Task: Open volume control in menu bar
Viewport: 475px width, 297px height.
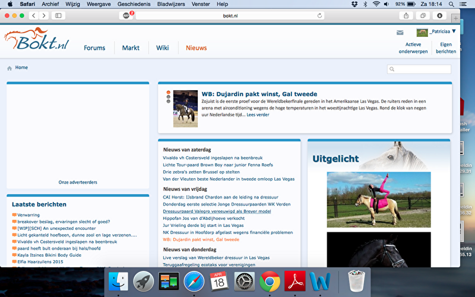Action: [x=387, y=4]
